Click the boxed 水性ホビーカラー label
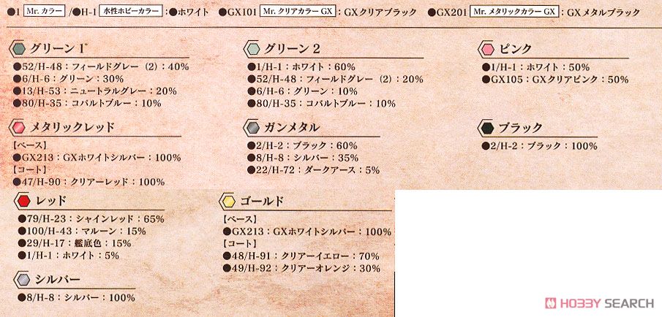662x317 pixels. pyautogui.click(x=131, y=12)
